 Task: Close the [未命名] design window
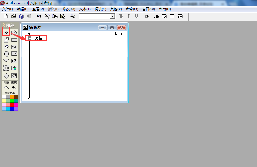pyautogui.click(x=121, y=28)
